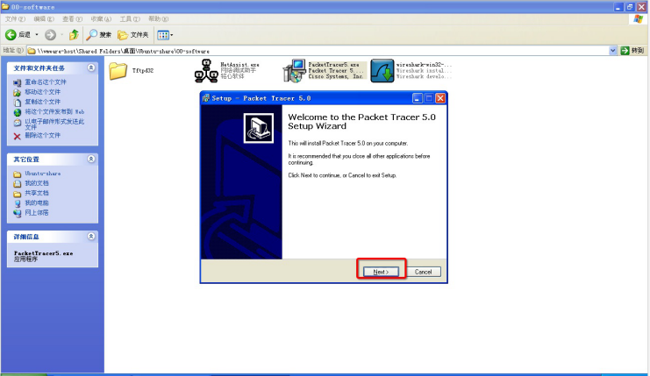The image size is (650, 376).
Task: Click 删除这个文件 (delete file) link
Action: point(42,135)
